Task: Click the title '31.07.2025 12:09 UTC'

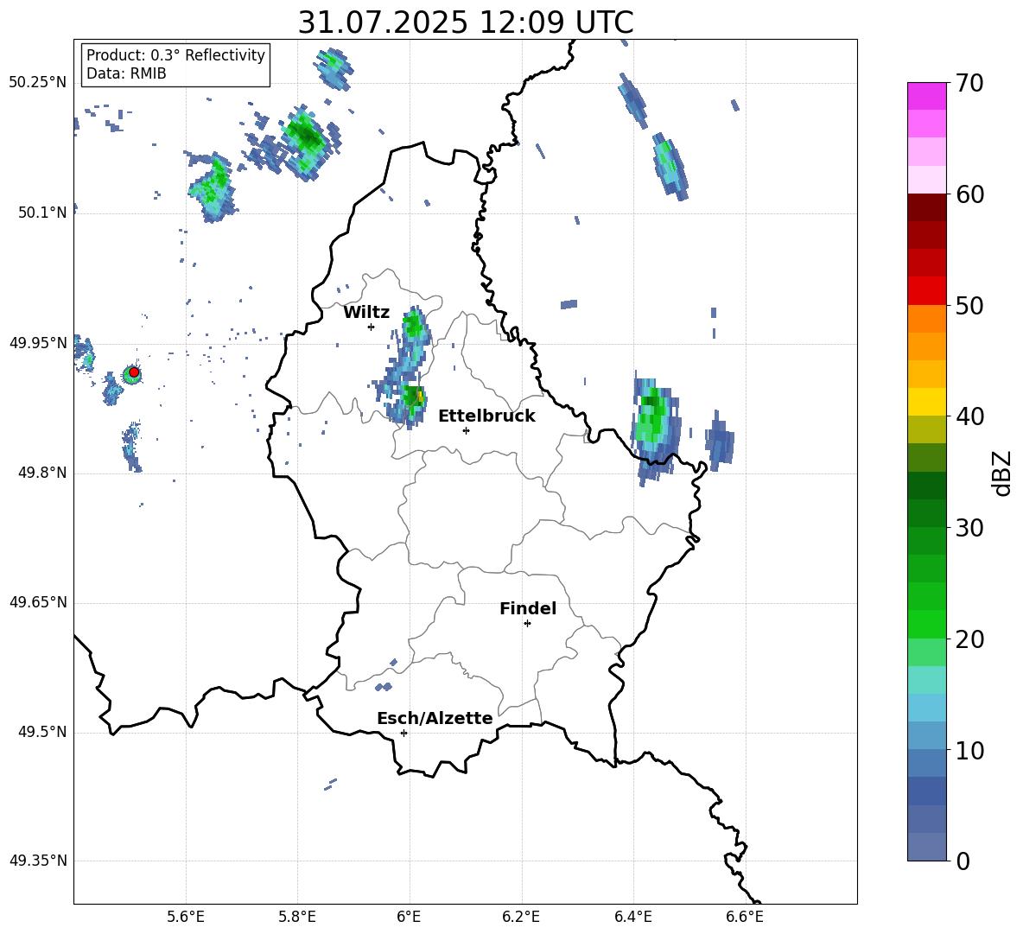Action: coord(466,22)
